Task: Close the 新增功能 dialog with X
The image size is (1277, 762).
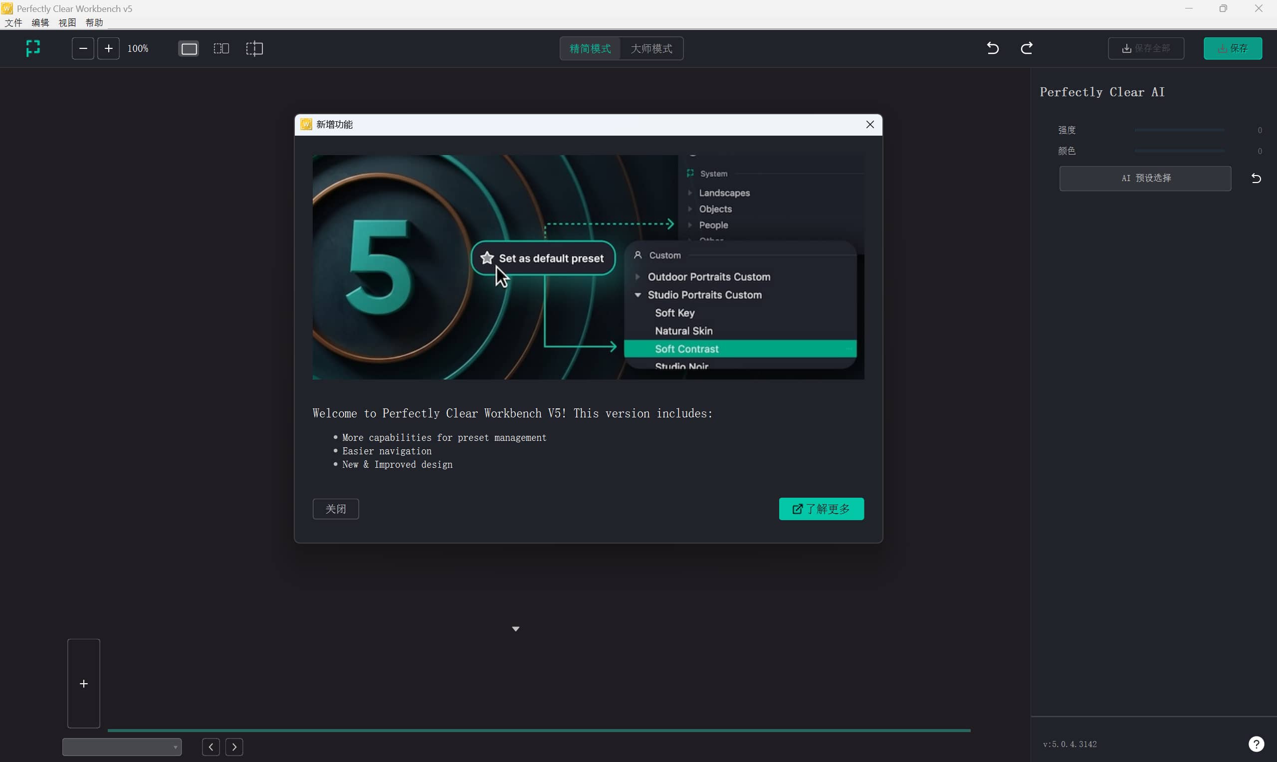Action: 870,125
